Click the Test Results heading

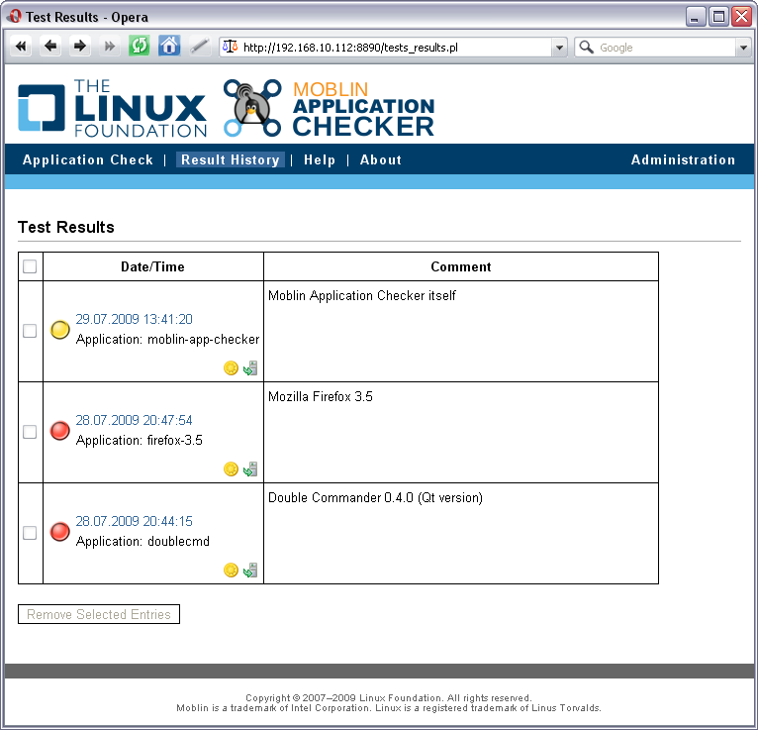(66, 227)
